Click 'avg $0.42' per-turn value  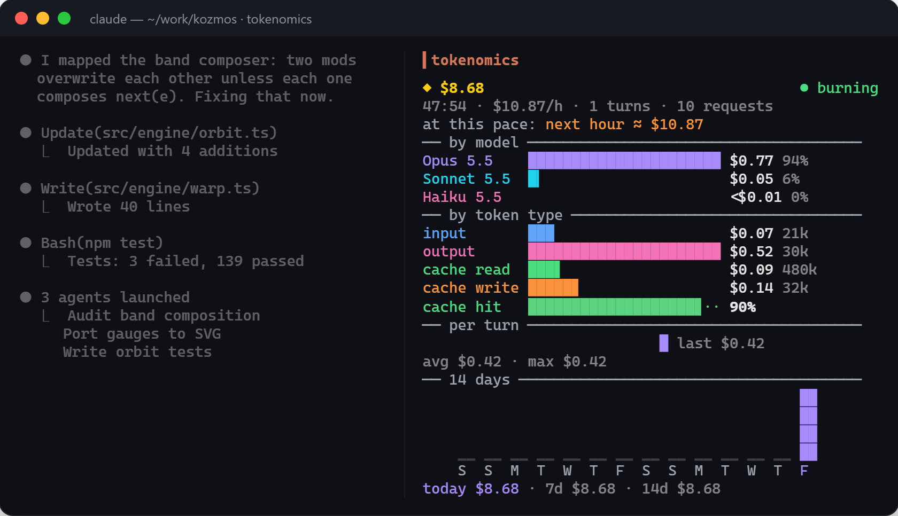462,361
